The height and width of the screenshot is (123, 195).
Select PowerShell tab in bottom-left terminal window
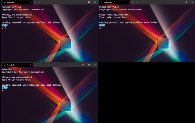pyautogui.click(x=17, y=65)
